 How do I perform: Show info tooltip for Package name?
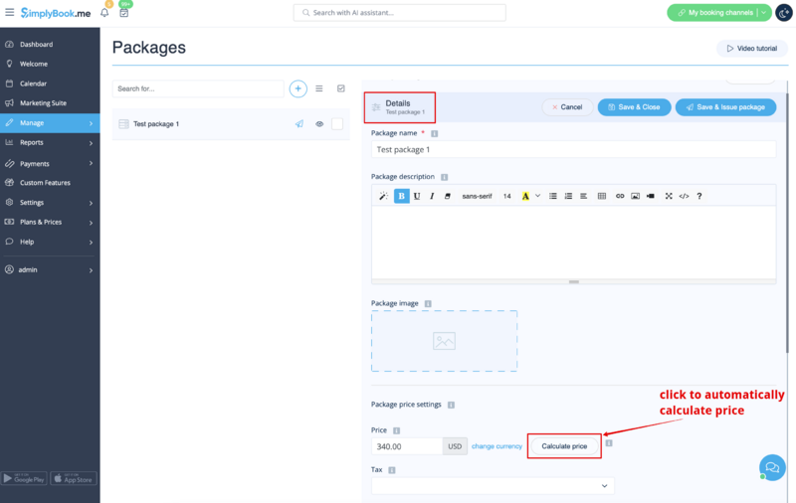pos(434,133)
